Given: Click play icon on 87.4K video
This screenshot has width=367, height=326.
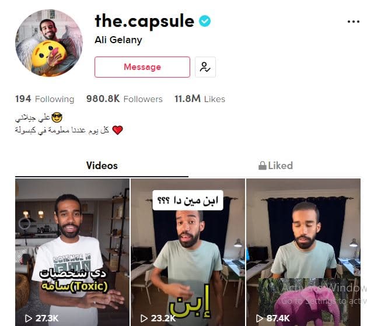Looking at the screenshot, I should 259,318.
